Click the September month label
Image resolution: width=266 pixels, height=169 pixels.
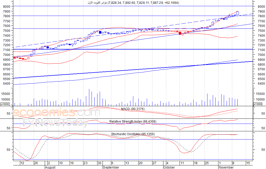pos(111,167)
